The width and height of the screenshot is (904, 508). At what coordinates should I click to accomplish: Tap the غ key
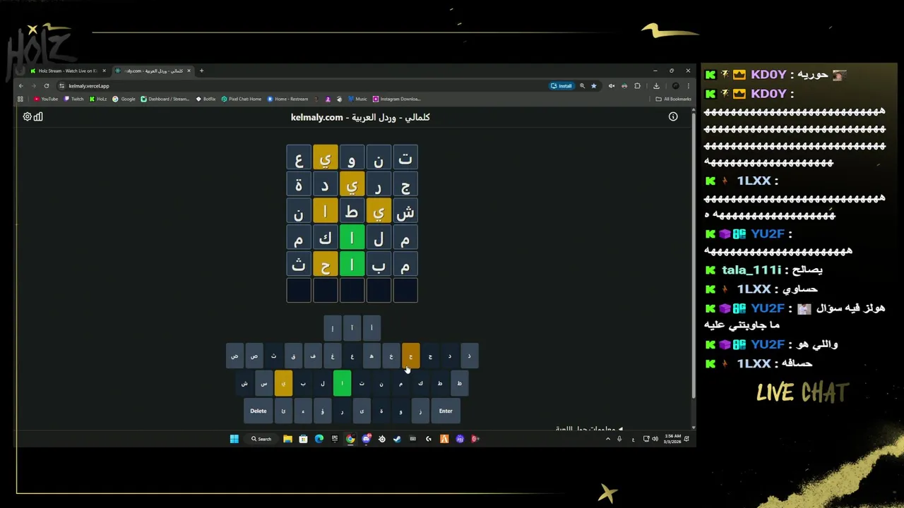[x=333, y=356]
